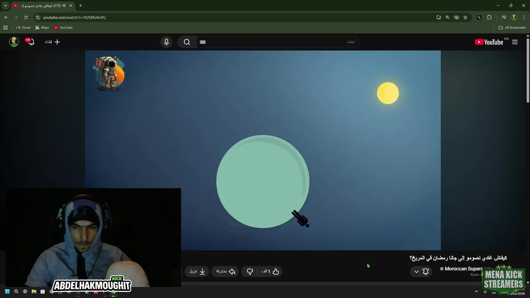This screenshot has height=298, width=530.
Task: Open the YouTube bookmark
Action: pyautogui.click(x=63, y=28)
